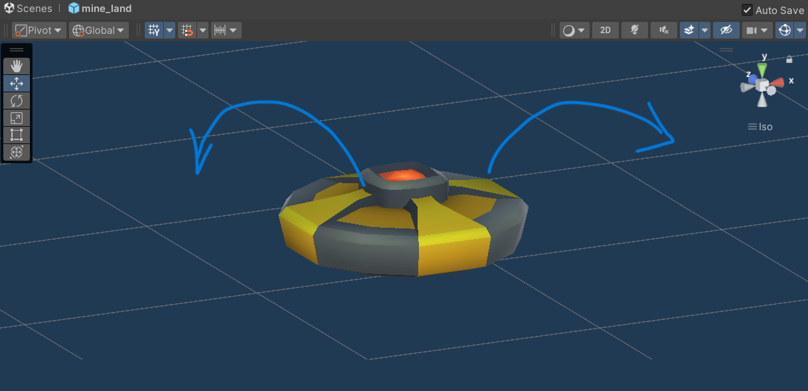Image resolution: width=808 pixels, height=391 pixels.
Task: Switch to 2D view mode
Action: point(605,30)
